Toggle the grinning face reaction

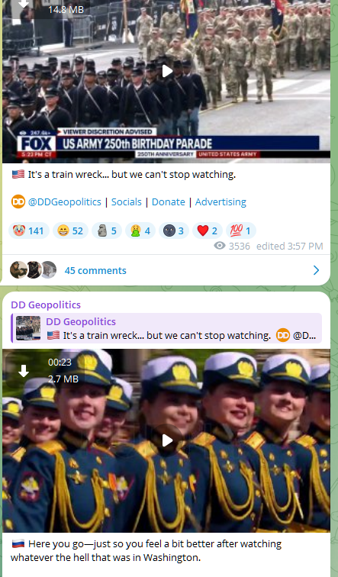coord(70,230)
